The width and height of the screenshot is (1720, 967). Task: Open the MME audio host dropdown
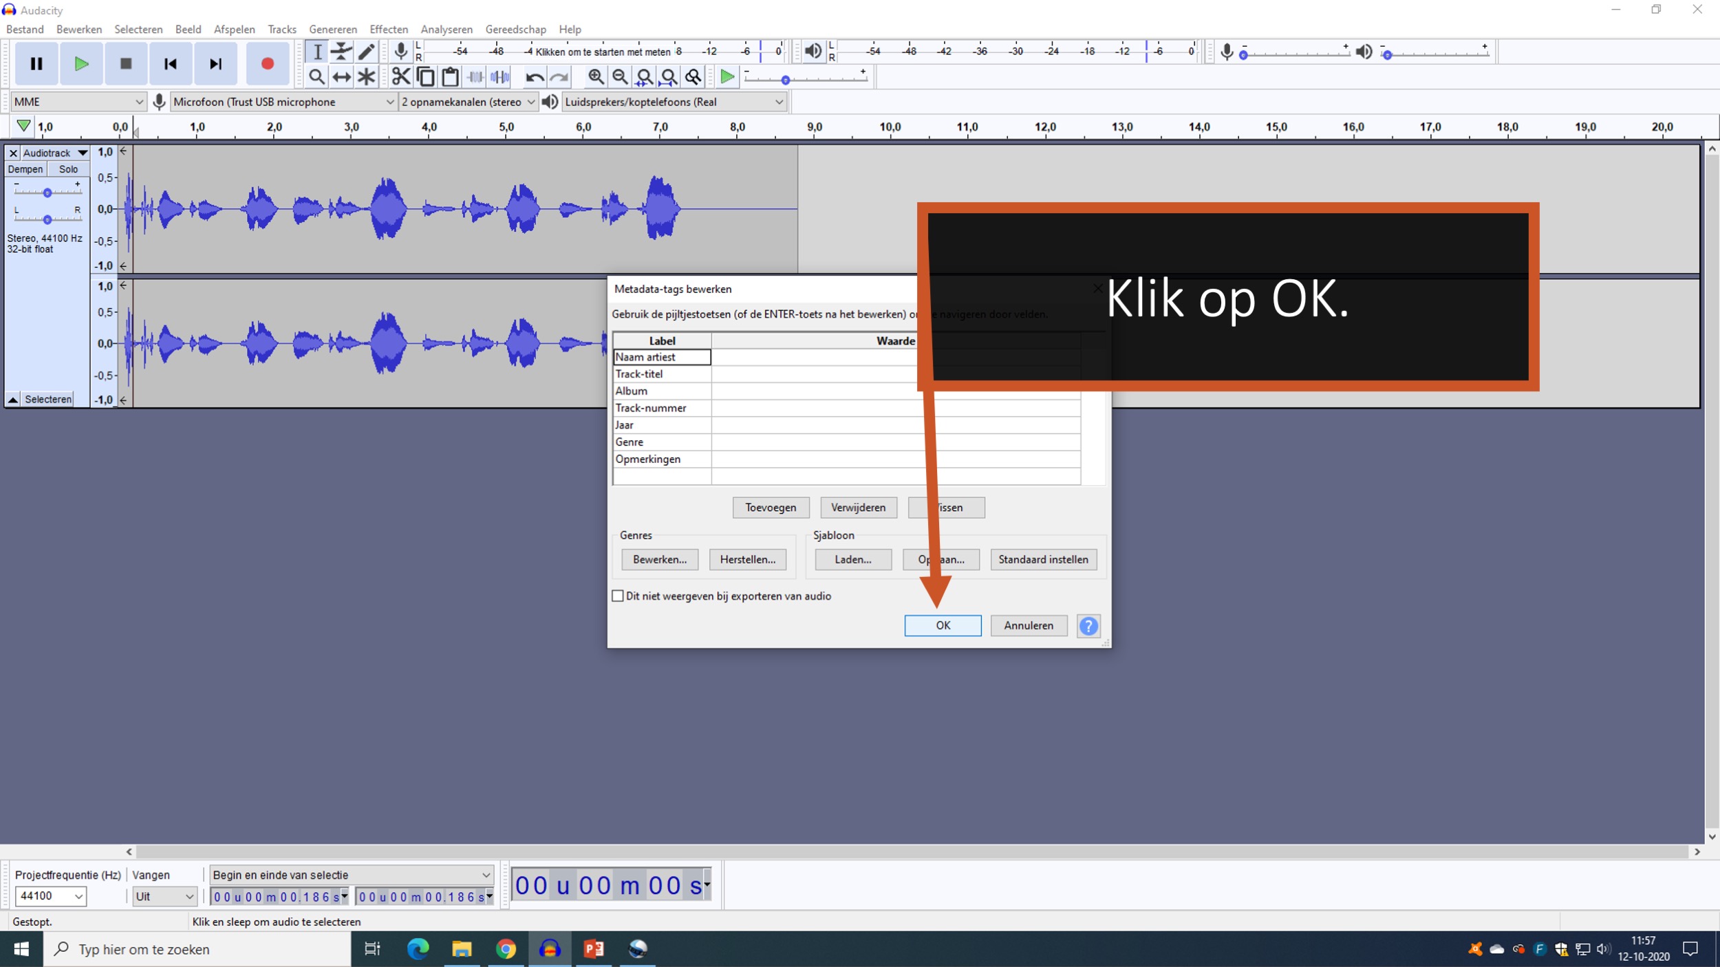click(x=78, y=102)
